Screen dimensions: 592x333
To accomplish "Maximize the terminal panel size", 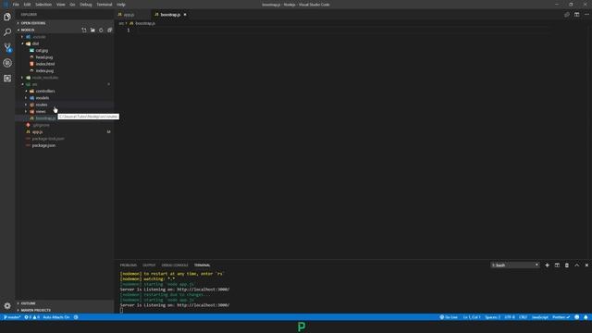I will [x=576, y=265].
